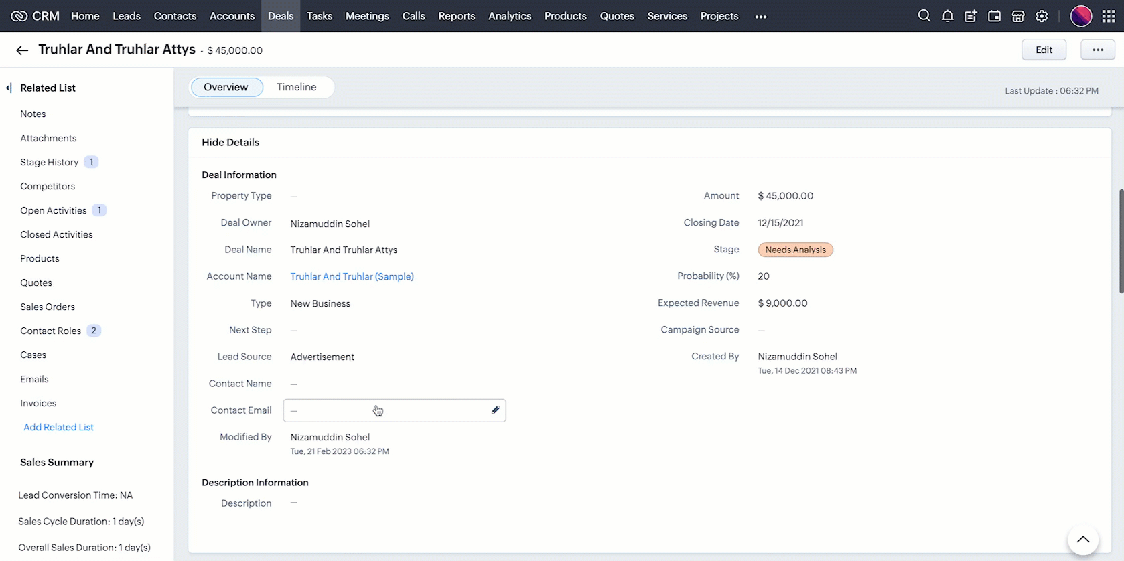Click the user profile avatar

pyautogui.click(x=1080, y=16)
